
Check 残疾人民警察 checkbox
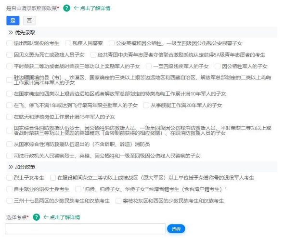(68, 43)
